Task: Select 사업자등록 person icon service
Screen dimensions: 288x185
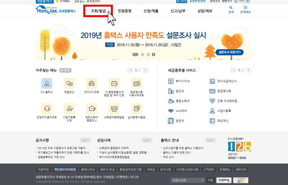Action: (220, 111)
